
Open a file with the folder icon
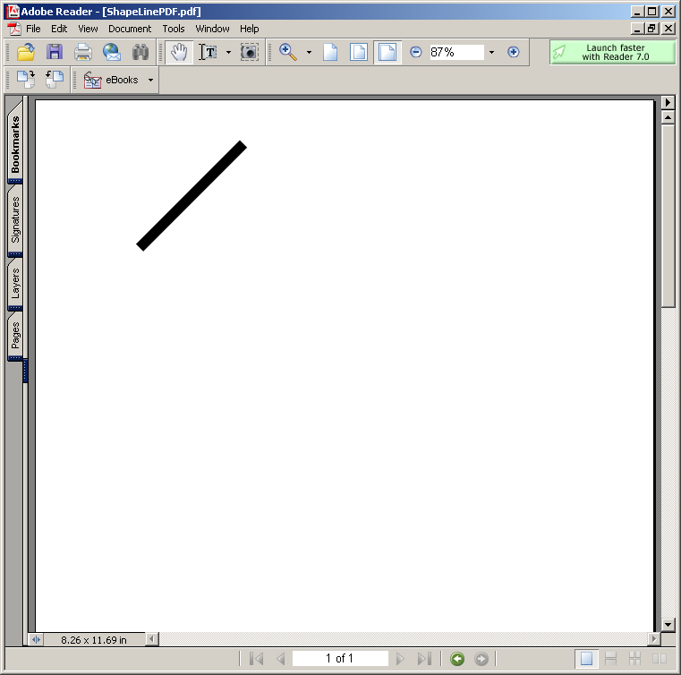(x=26, y=52)
